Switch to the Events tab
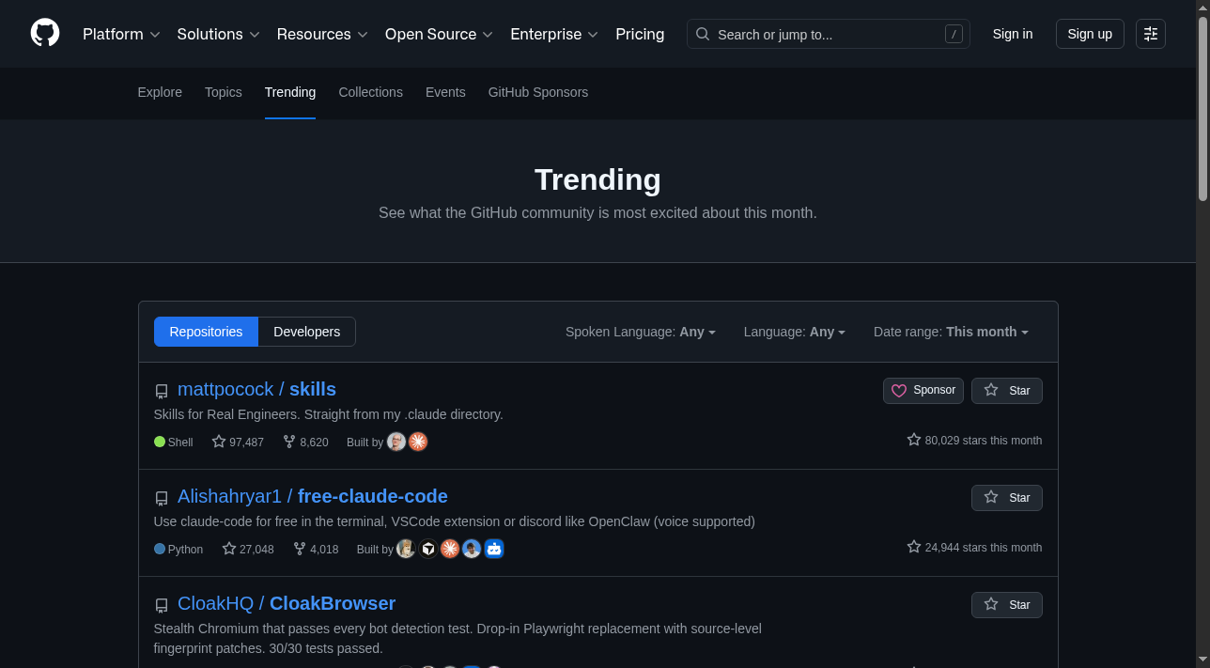1210x668 pixels. pyautogui.click(x=445, y=92)
